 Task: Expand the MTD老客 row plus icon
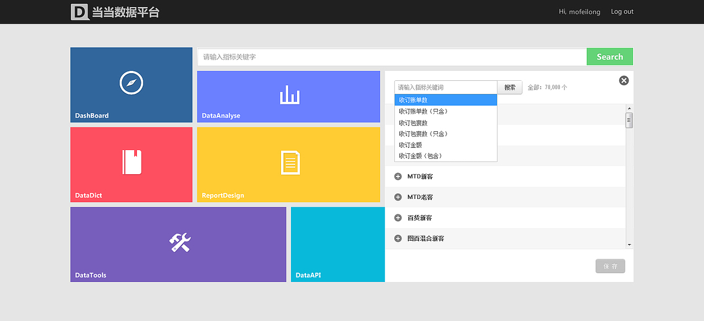[398, 197]
